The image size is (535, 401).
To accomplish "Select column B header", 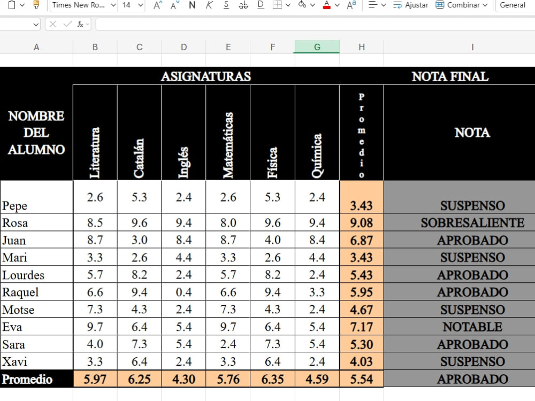I will point(95,47).
